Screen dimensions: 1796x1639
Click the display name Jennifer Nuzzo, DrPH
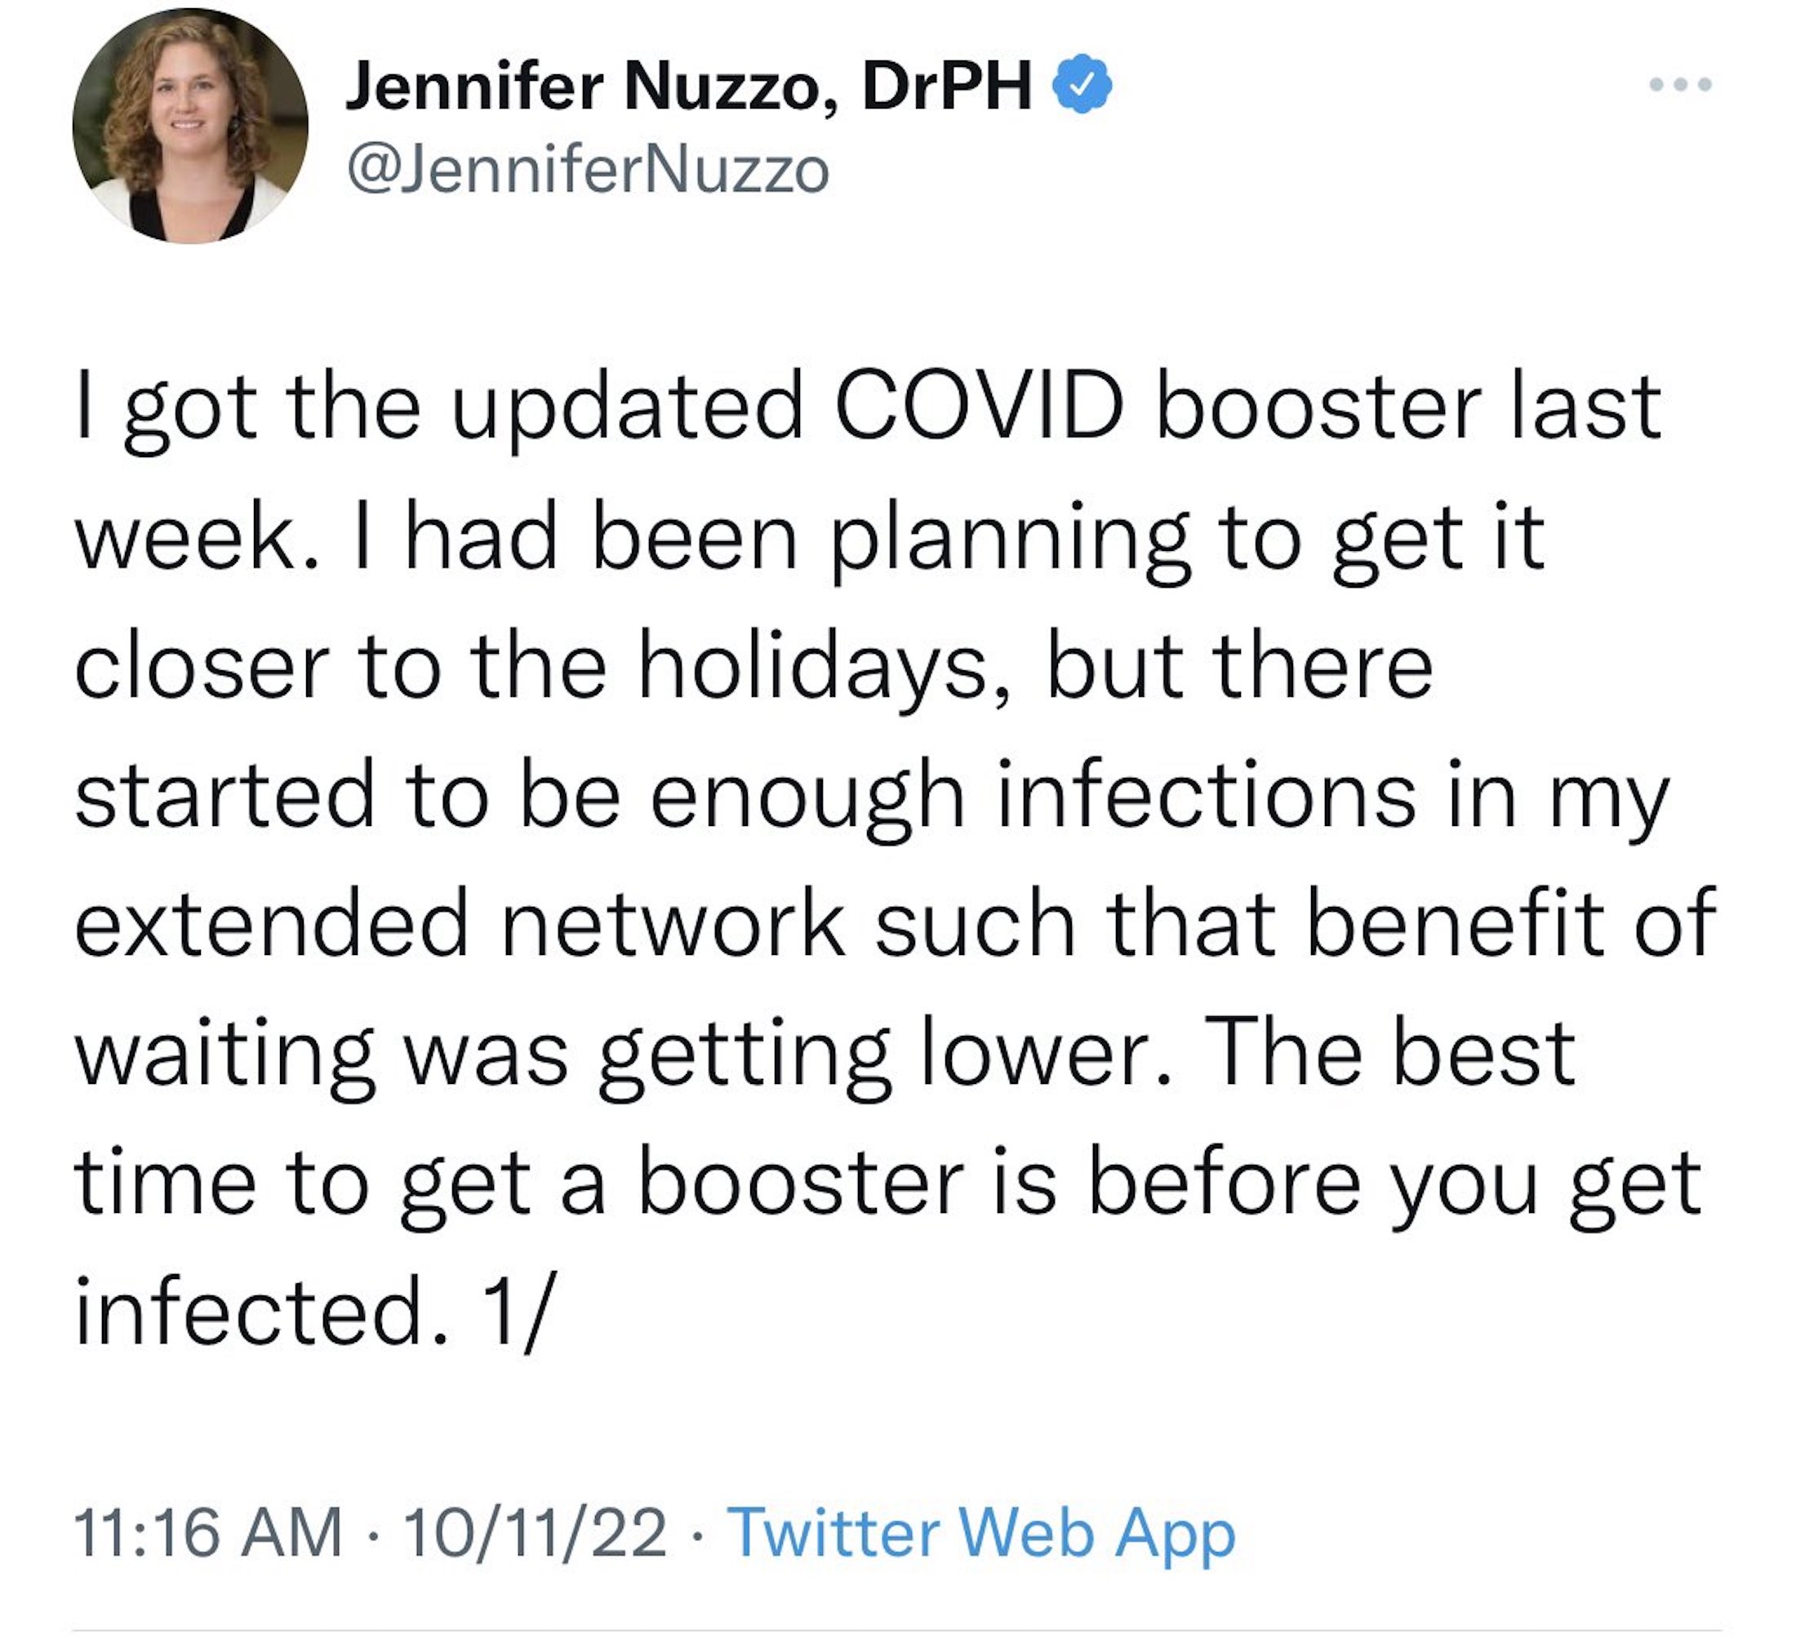point(687,86)
